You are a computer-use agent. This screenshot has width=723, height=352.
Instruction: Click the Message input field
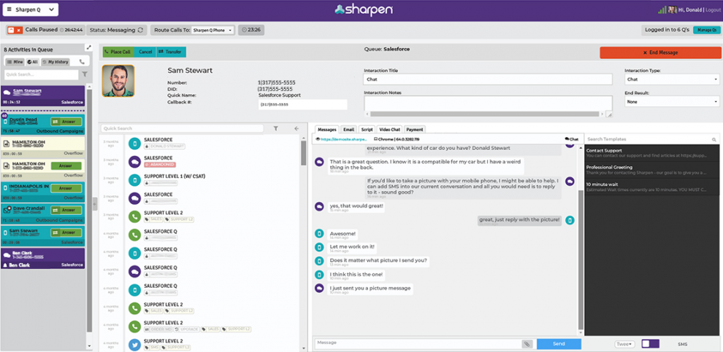tap(418, 344)
